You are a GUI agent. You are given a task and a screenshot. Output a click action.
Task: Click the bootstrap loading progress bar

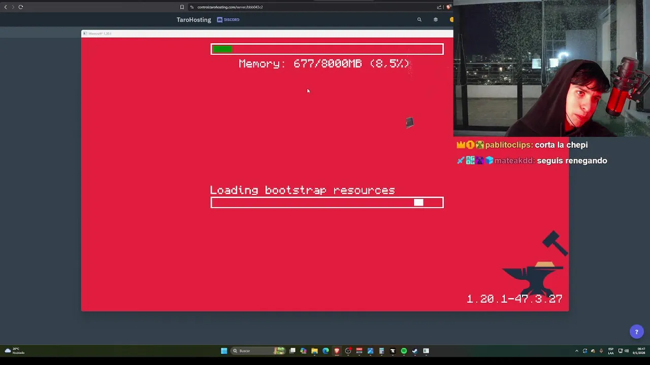[x=327, y=203]
